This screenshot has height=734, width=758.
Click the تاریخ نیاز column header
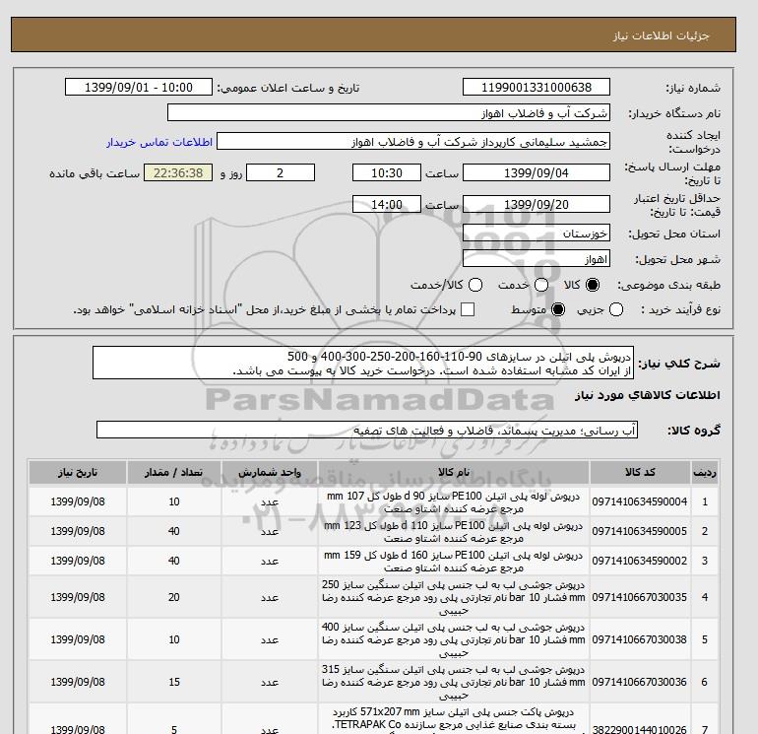[x=78, y=473]
